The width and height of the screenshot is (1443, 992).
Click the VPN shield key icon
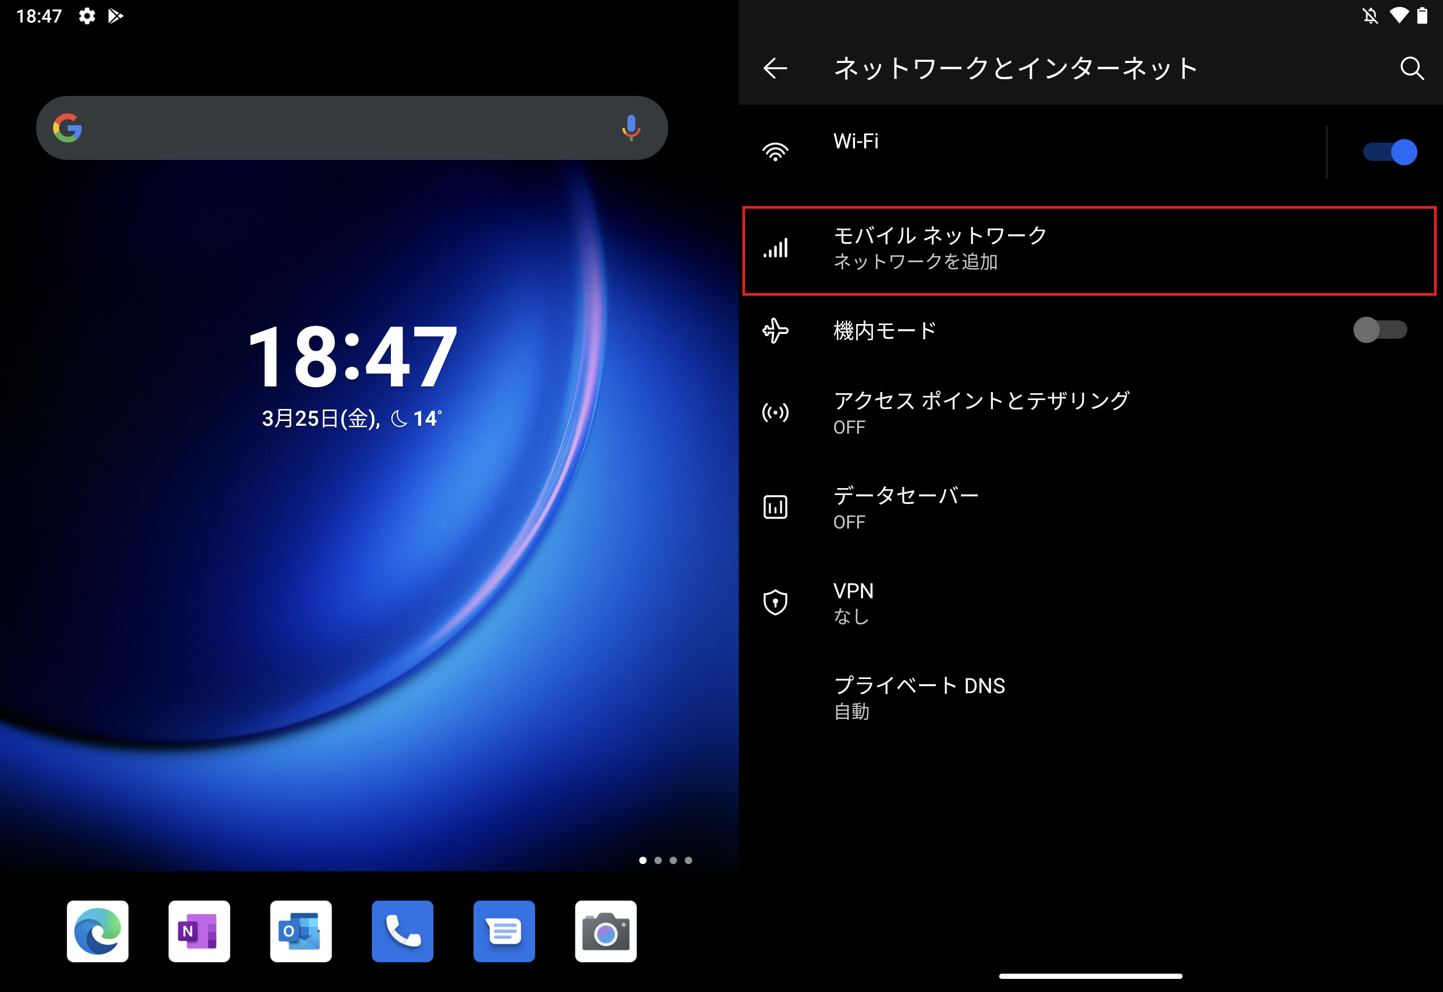coord(775,602)
